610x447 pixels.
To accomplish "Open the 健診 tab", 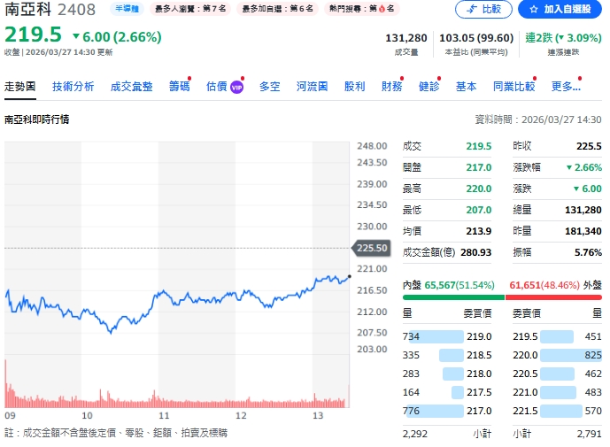I will coord(429,87).
